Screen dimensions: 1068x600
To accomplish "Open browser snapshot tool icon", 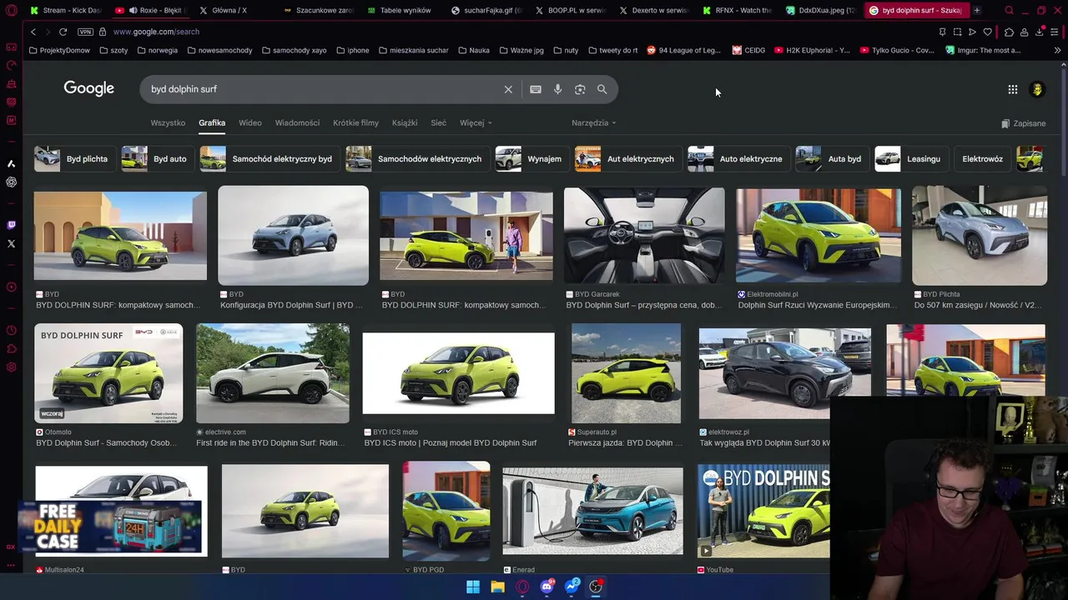I will tap(957, 32).
